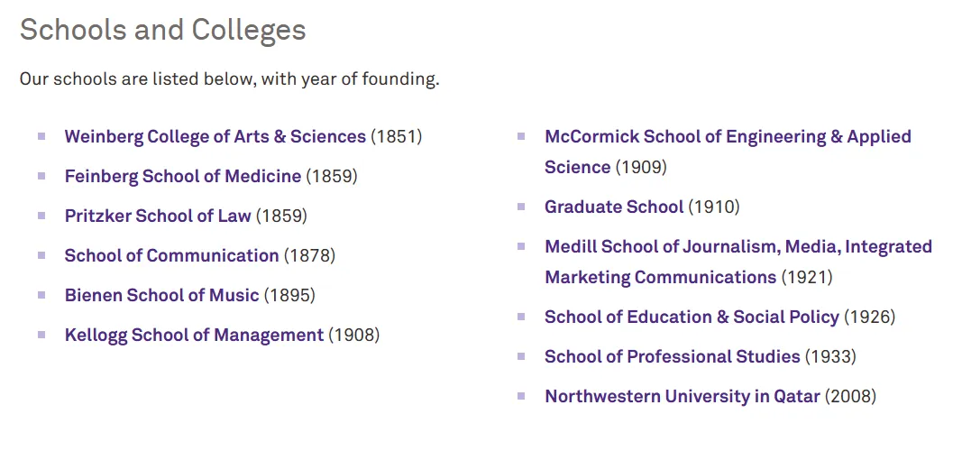Click the founding year 1851 text
The width and height of the screenshot is (962, 451).
397,137
